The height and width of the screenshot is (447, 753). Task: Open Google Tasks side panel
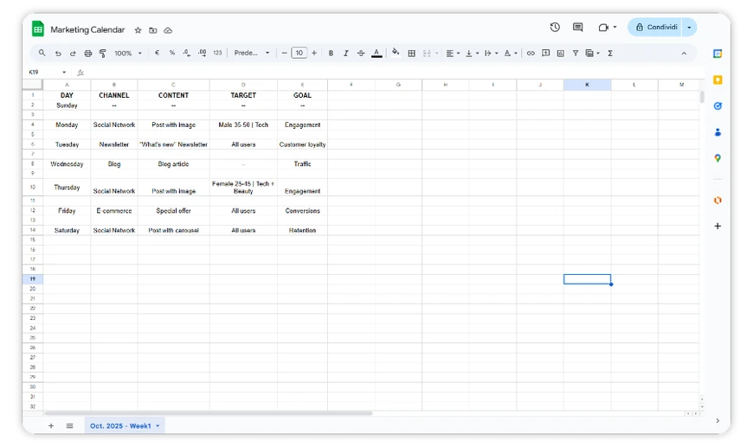click(718, 106)
